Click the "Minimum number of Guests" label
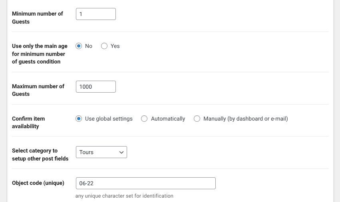 point(38,18)
